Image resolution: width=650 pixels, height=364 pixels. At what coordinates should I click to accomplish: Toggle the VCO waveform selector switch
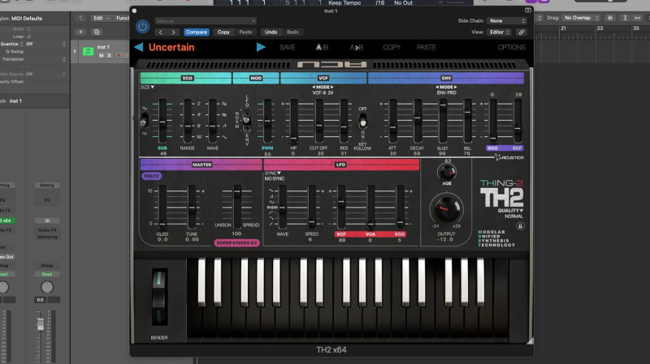[145, 122]
